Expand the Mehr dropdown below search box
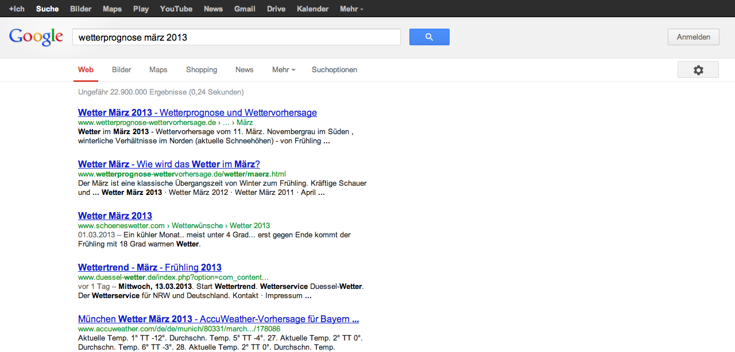This screenshot has height=352, width=735. 283,70
